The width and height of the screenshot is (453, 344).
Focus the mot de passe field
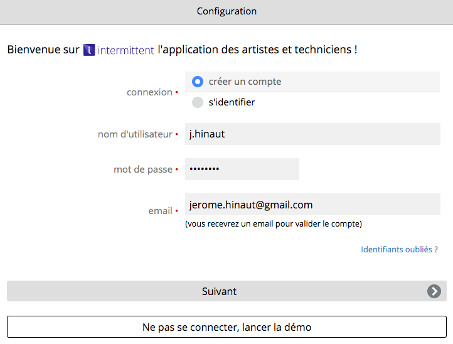click(x=242, y=169)
